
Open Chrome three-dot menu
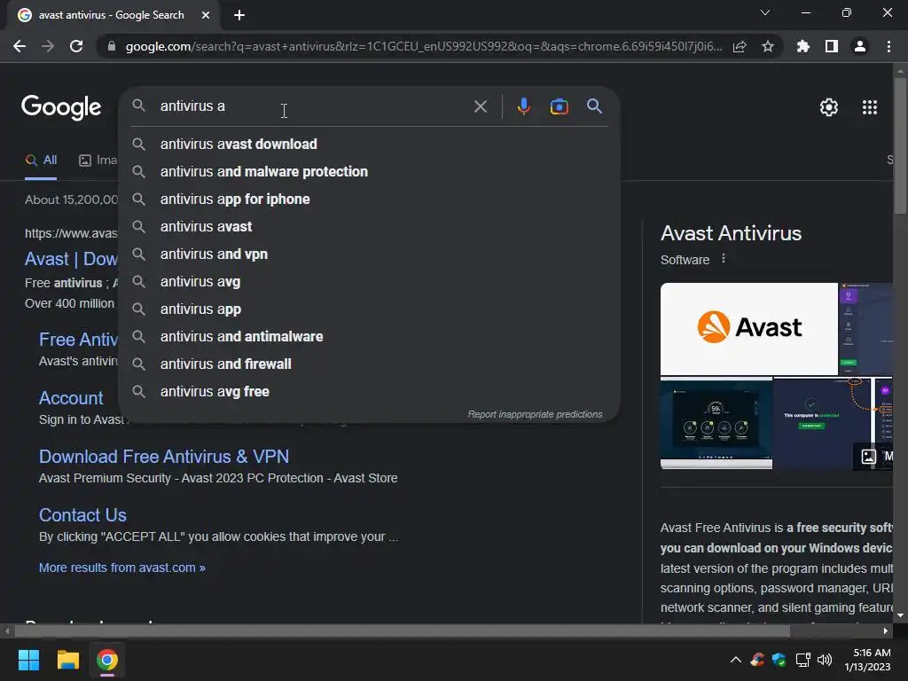pyautogui.click(x=888, y=46)
